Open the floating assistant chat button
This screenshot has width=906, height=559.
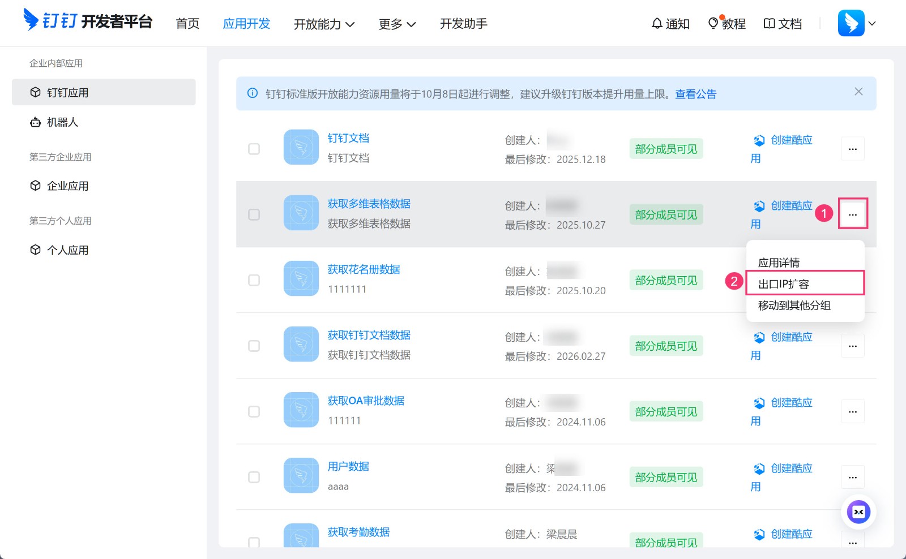(x=858, y=512)
